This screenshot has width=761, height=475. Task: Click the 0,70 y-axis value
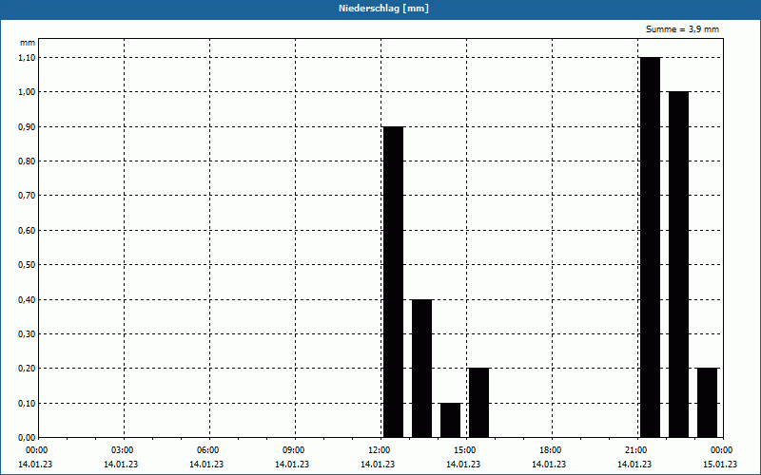28,196
